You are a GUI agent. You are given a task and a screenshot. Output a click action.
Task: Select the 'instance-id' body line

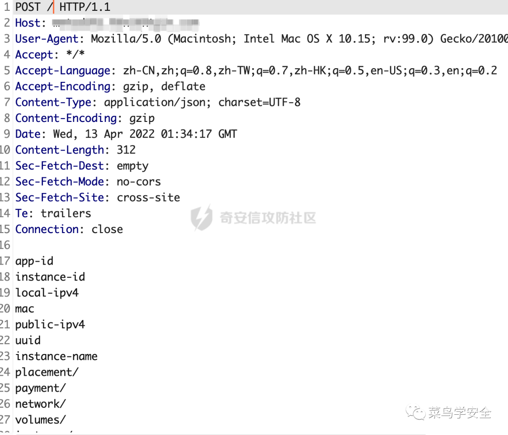pyautogui.click(x=50, y=277)
